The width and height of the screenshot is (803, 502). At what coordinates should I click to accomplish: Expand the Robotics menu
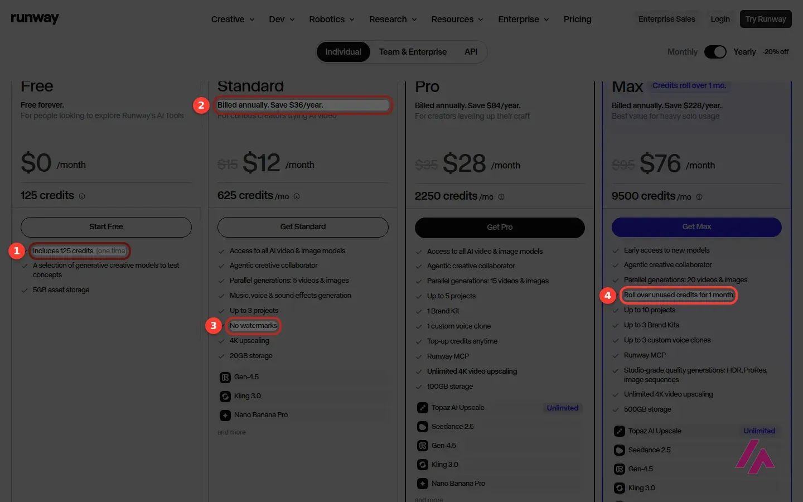pos(332,19)
